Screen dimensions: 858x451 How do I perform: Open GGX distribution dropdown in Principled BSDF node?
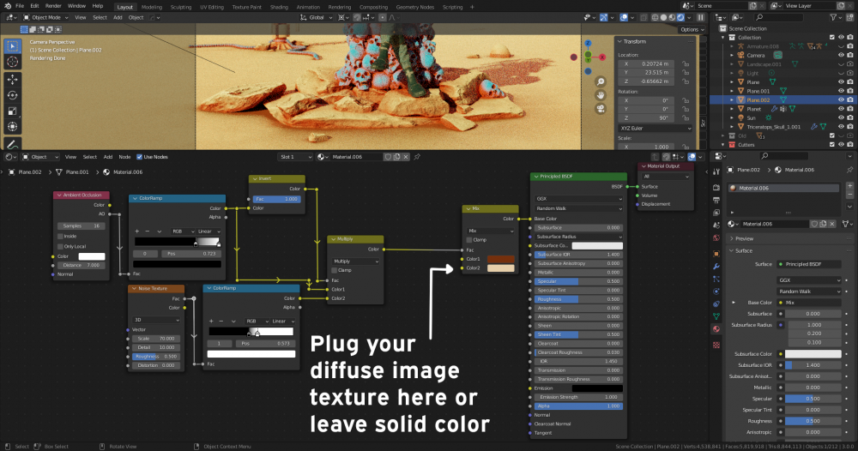coord(578,199)
